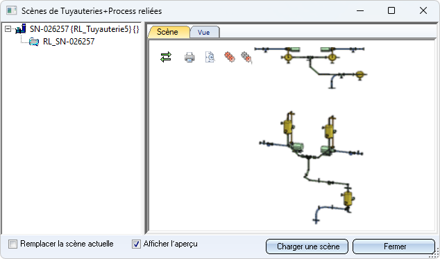Screen dimensions: 440x259
Task: Close the Scènes de Tuyauteries window
Action: [423, 10]
